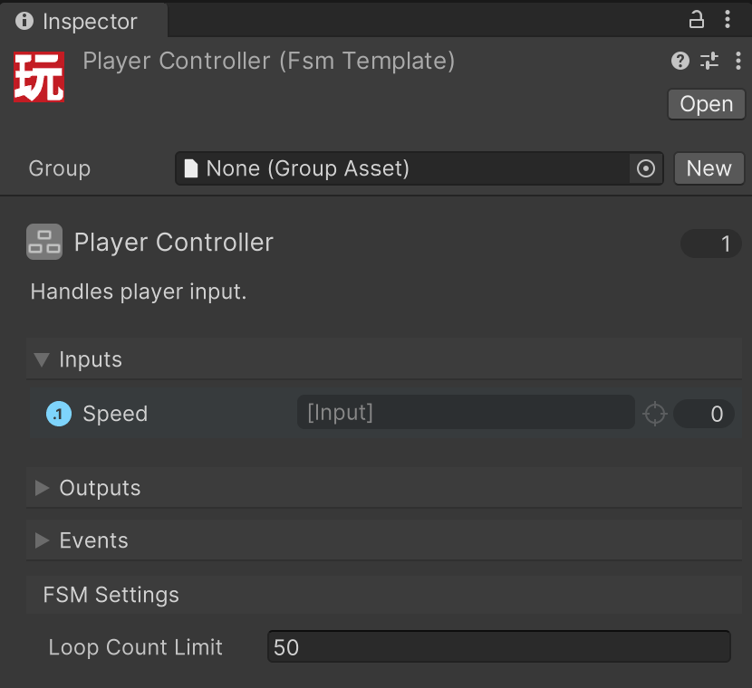The height and width of the screenshot is (688, 752).
Task: Click the Loop Count Limit field
Action: [x=499, y=646]
